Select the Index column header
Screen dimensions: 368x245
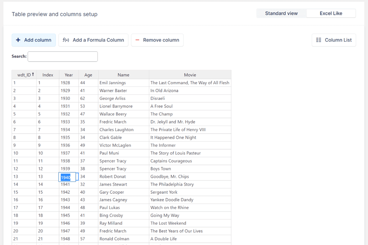[x=48, y=75]
